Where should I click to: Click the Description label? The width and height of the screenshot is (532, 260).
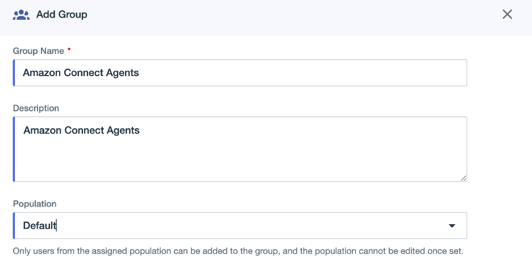point(36,108)
